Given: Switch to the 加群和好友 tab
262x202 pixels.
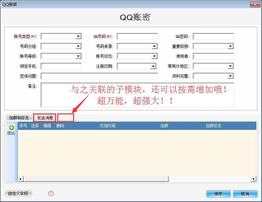Looking at the screenshot, I should (x=19, y=118).
